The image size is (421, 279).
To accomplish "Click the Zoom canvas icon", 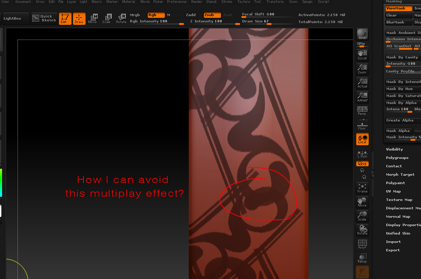I will point(362,69).
